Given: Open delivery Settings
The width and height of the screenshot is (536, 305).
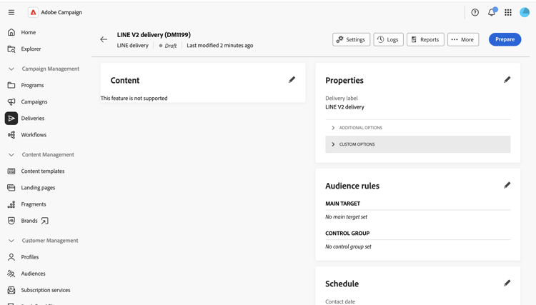Looking at the screenshot, I should pos(351,39).
